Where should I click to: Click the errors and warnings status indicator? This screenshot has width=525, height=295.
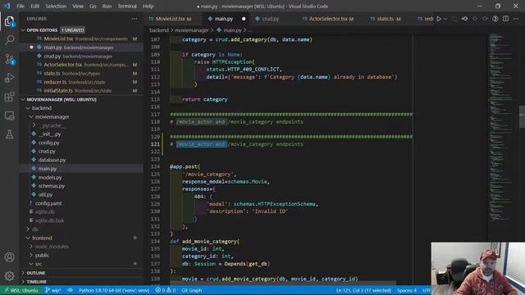click(166, 290)
